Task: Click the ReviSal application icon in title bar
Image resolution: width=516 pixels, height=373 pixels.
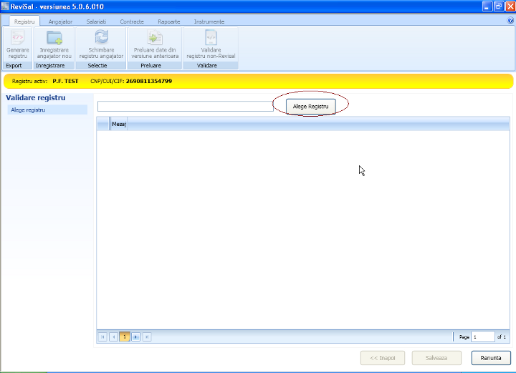Action: point(5,6)
